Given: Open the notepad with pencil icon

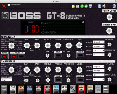Looking at the screenshot, I should pos(100,6).
